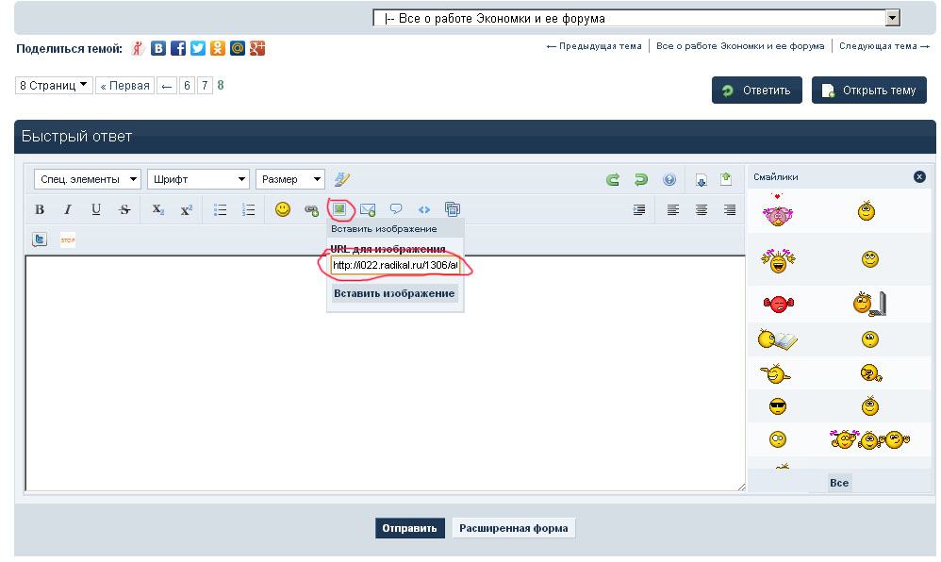Insert a quote block
The image size is (941, 562).
pos(396,209)
